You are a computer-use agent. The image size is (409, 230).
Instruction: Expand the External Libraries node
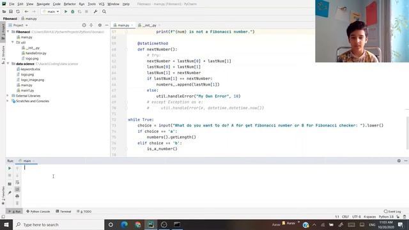click(8, 96)
